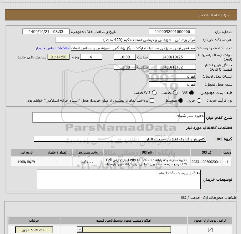Click the تعداد / مقدار column header

[x=57, y=152]
